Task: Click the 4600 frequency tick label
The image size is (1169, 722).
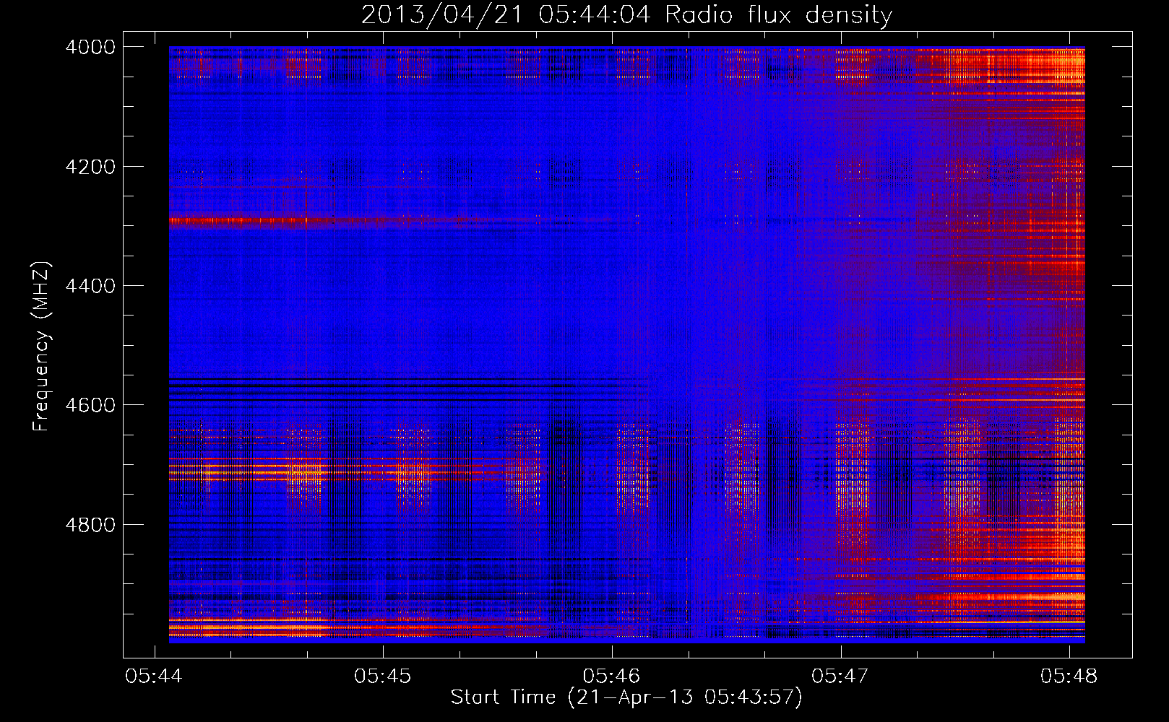Action: (x=90, y=405)
